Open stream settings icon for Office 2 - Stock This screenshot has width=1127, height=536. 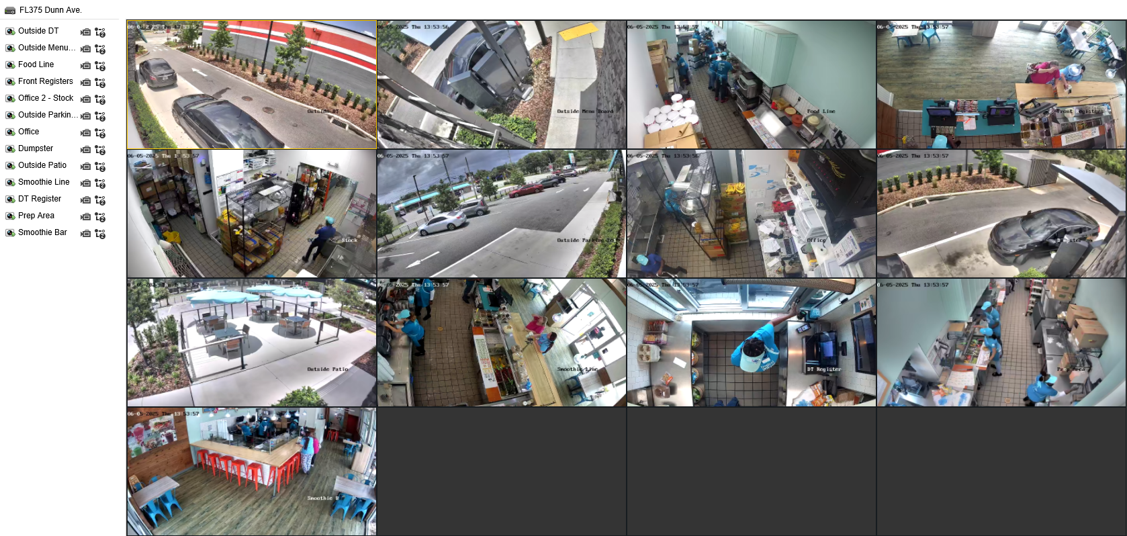100,99
